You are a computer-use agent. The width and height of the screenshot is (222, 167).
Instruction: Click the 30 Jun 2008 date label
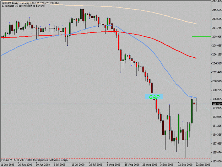pos(43,165)
